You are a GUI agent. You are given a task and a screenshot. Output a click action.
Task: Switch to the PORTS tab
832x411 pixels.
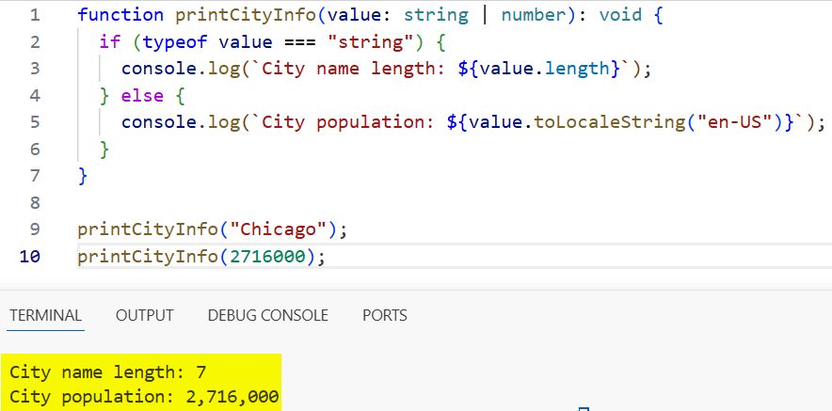click(385, 316)
